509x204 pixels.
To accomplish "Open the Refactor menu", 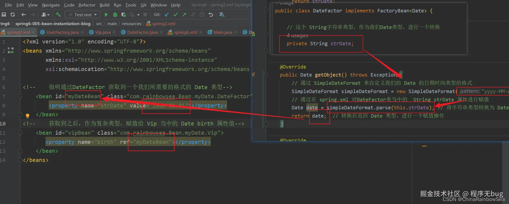I will [x=87, y=5].
